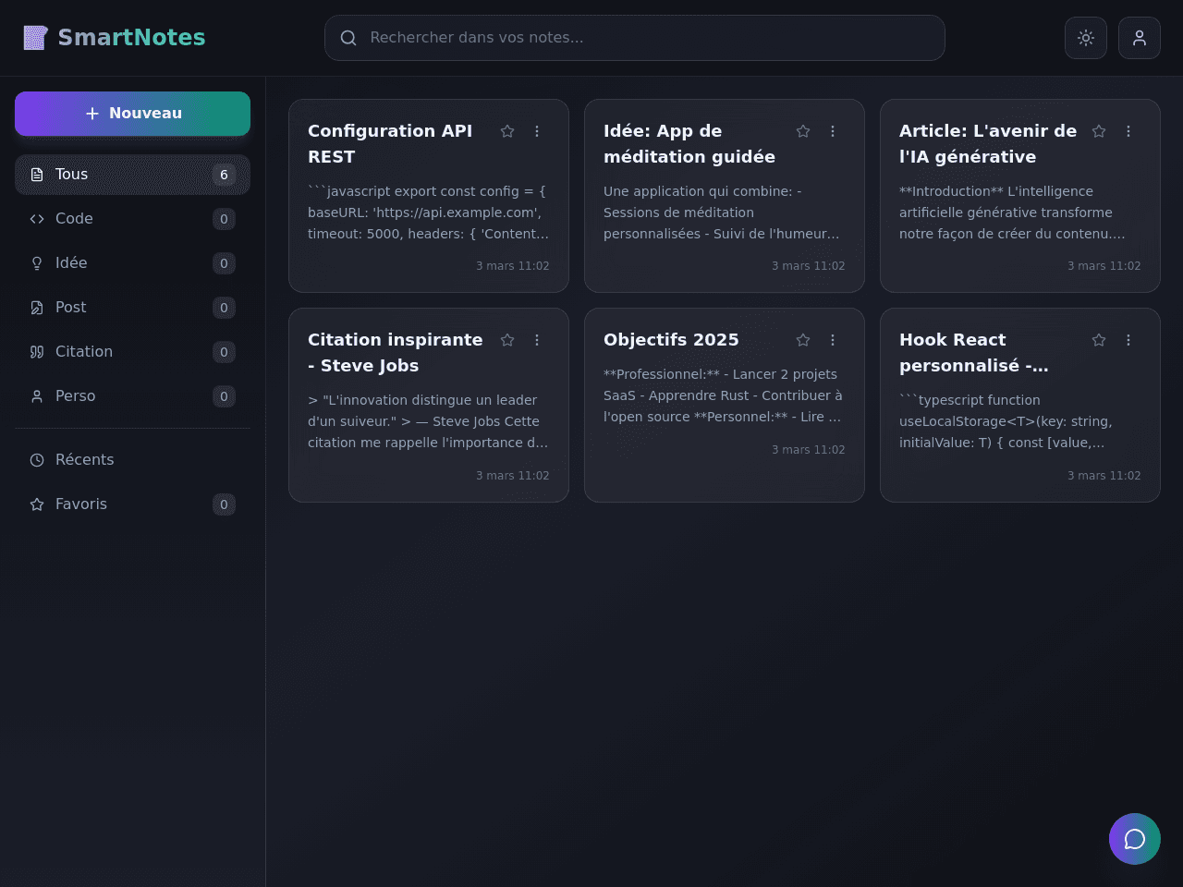Open options menu for Steve Jobs citation
Viewport: 1183px width, 887px height.
[537, 340]
